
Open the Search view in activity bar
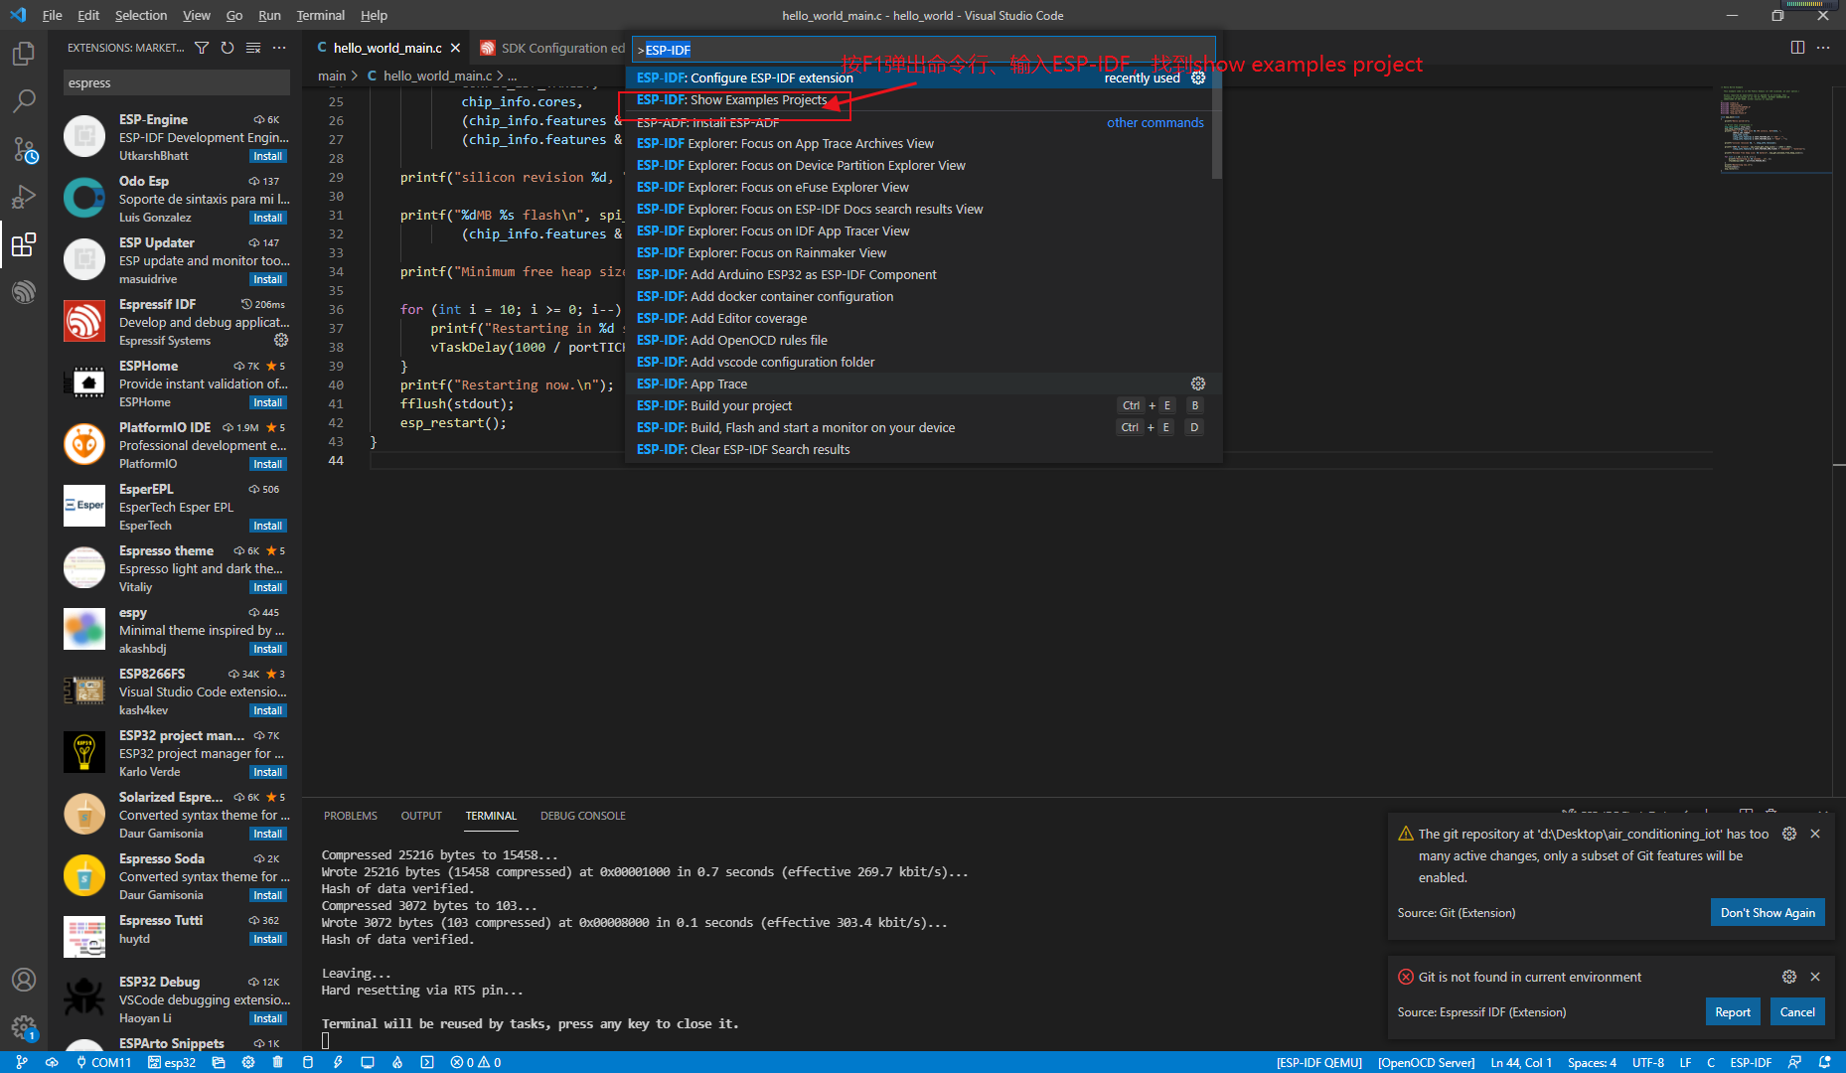coord(24,100)
